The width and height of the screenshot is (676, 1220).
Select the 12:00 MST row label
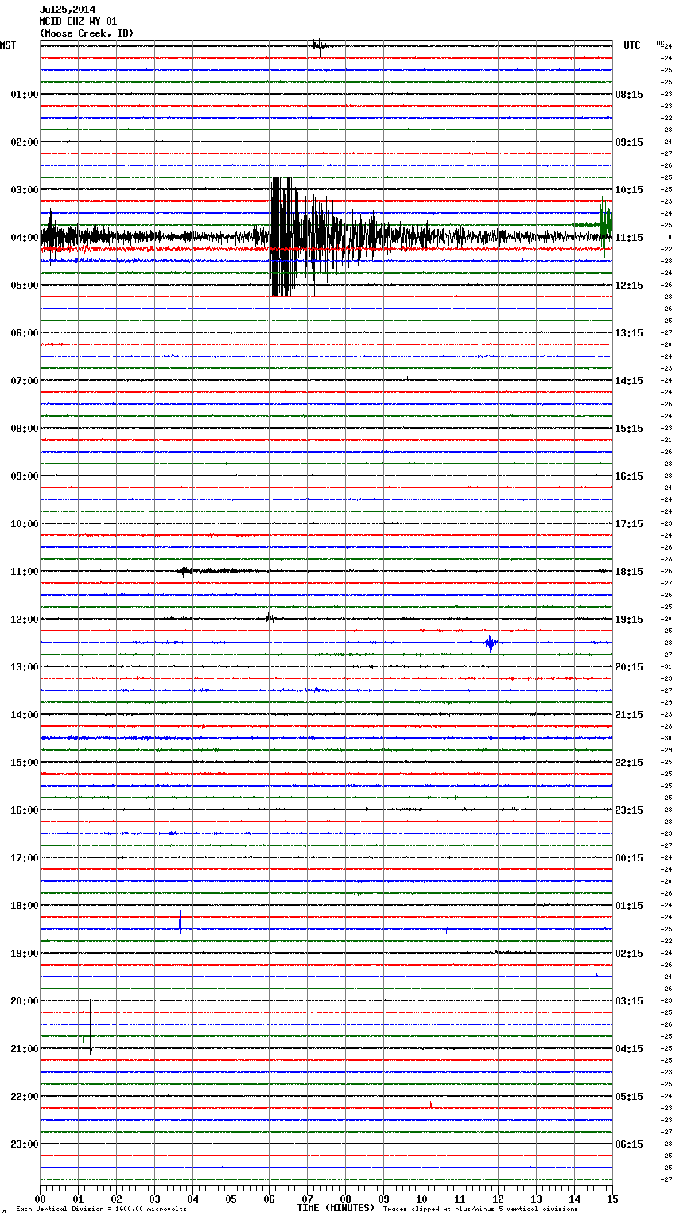25,620
